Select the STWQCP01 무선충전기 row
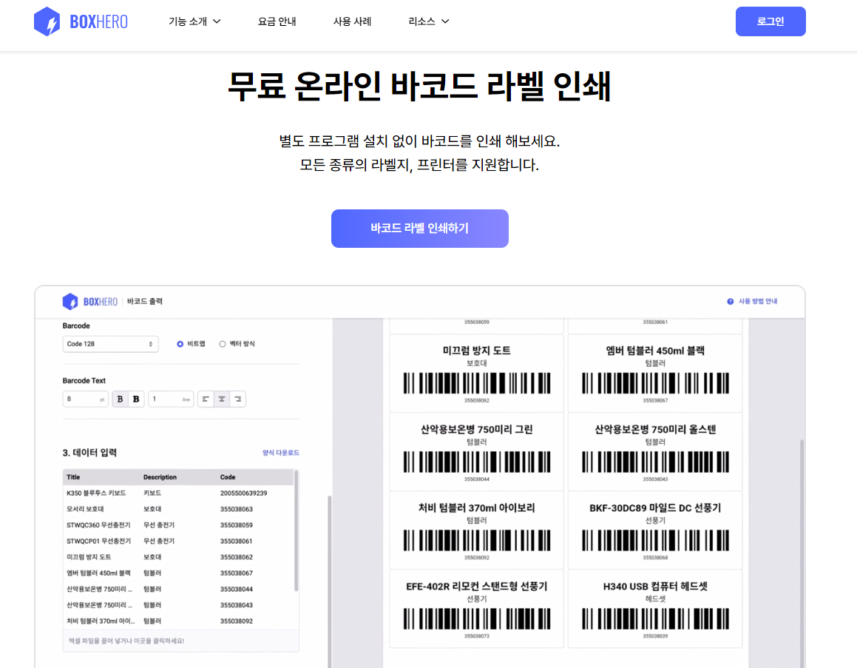 click(178, 542)
